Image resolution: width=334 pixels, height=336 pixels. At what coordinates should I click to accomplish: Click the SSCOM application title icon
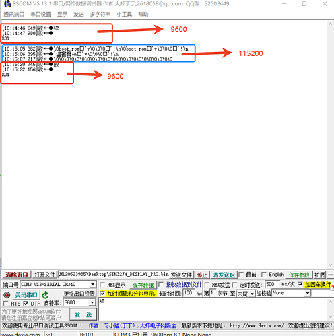tap(7, 3)
